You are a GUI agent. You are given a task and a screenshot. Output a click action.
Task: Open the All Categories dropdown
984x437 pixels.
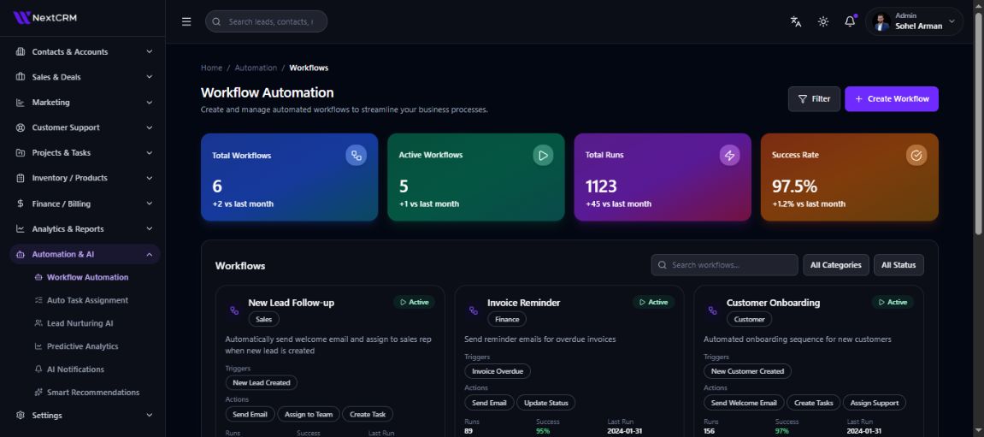pos(836,265)
